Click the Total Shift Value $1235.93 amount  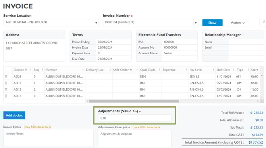point(256,113)
